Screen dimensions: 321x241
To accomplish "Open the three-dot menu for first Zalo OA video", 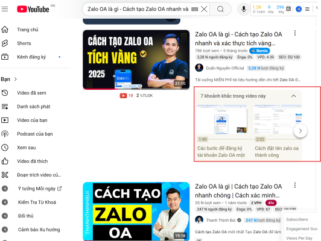I will click(x=295, y=33).
